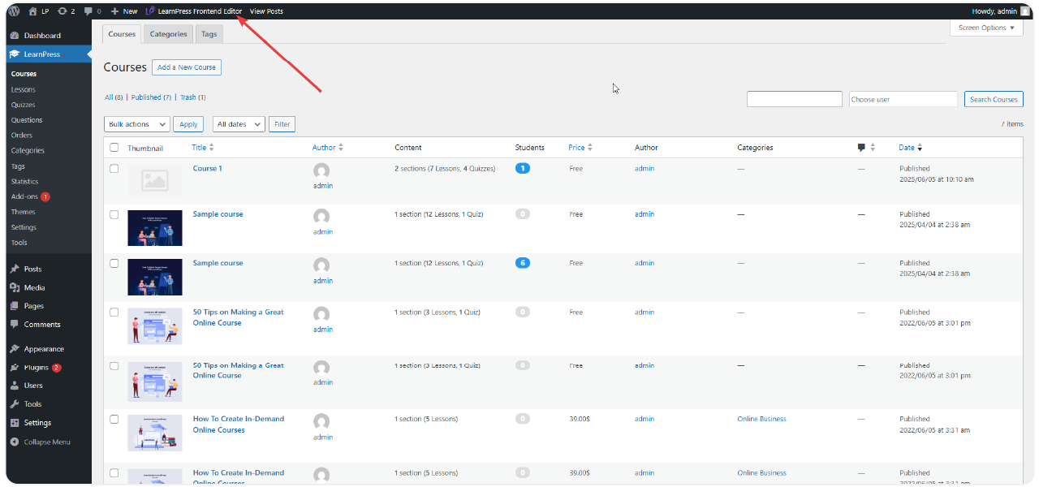1039x487 pixels.
Task: Switch to the Tags tab
Action: coord(209,34)
